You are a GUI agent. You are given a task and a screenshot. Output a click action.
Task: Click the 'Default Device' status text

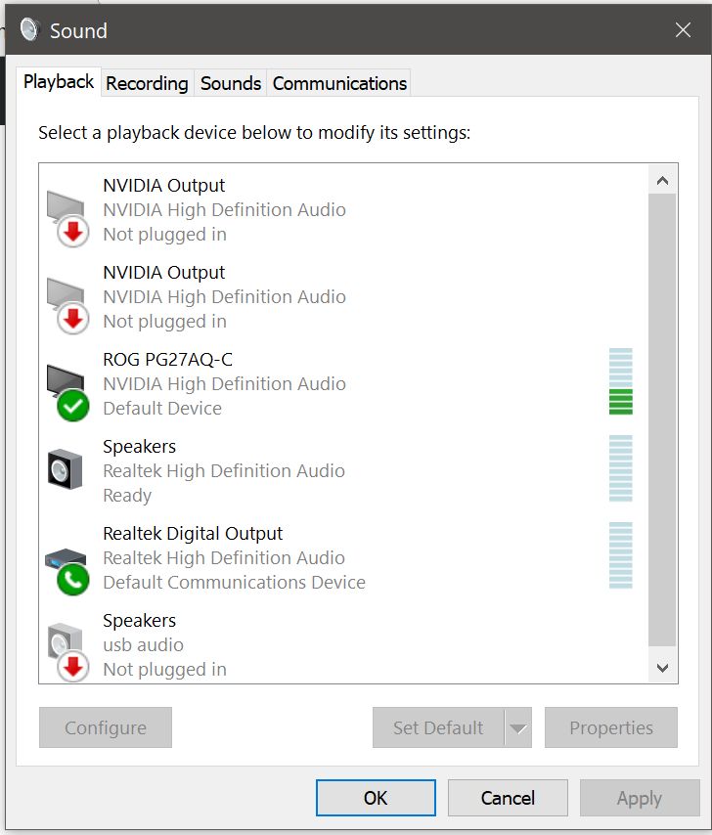tap(162, 408)
